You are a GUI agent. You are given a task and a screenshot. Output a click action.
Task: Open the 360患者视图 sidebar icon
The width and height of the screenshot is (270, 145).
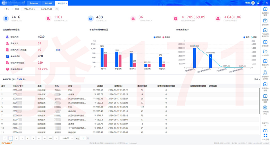coord(265,96)
